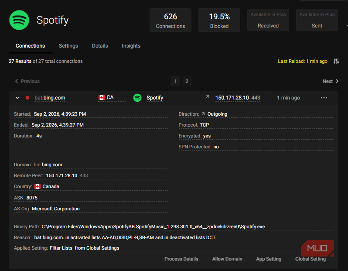Click the outgoing arrow icon in connection row
348x271 pixels.
click(x=207, y=97)
